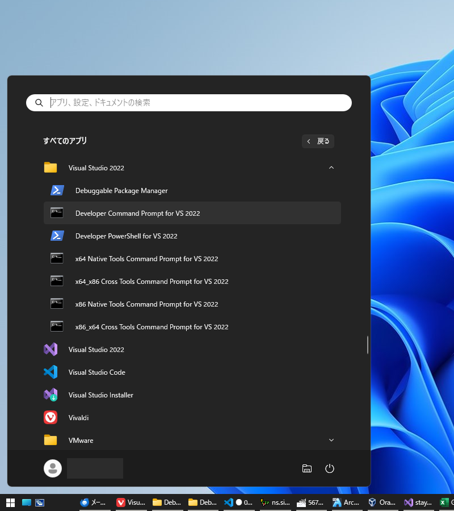Switch to VS Code taskbar window
Screen dimensions: 454x511
click(238, 502)
